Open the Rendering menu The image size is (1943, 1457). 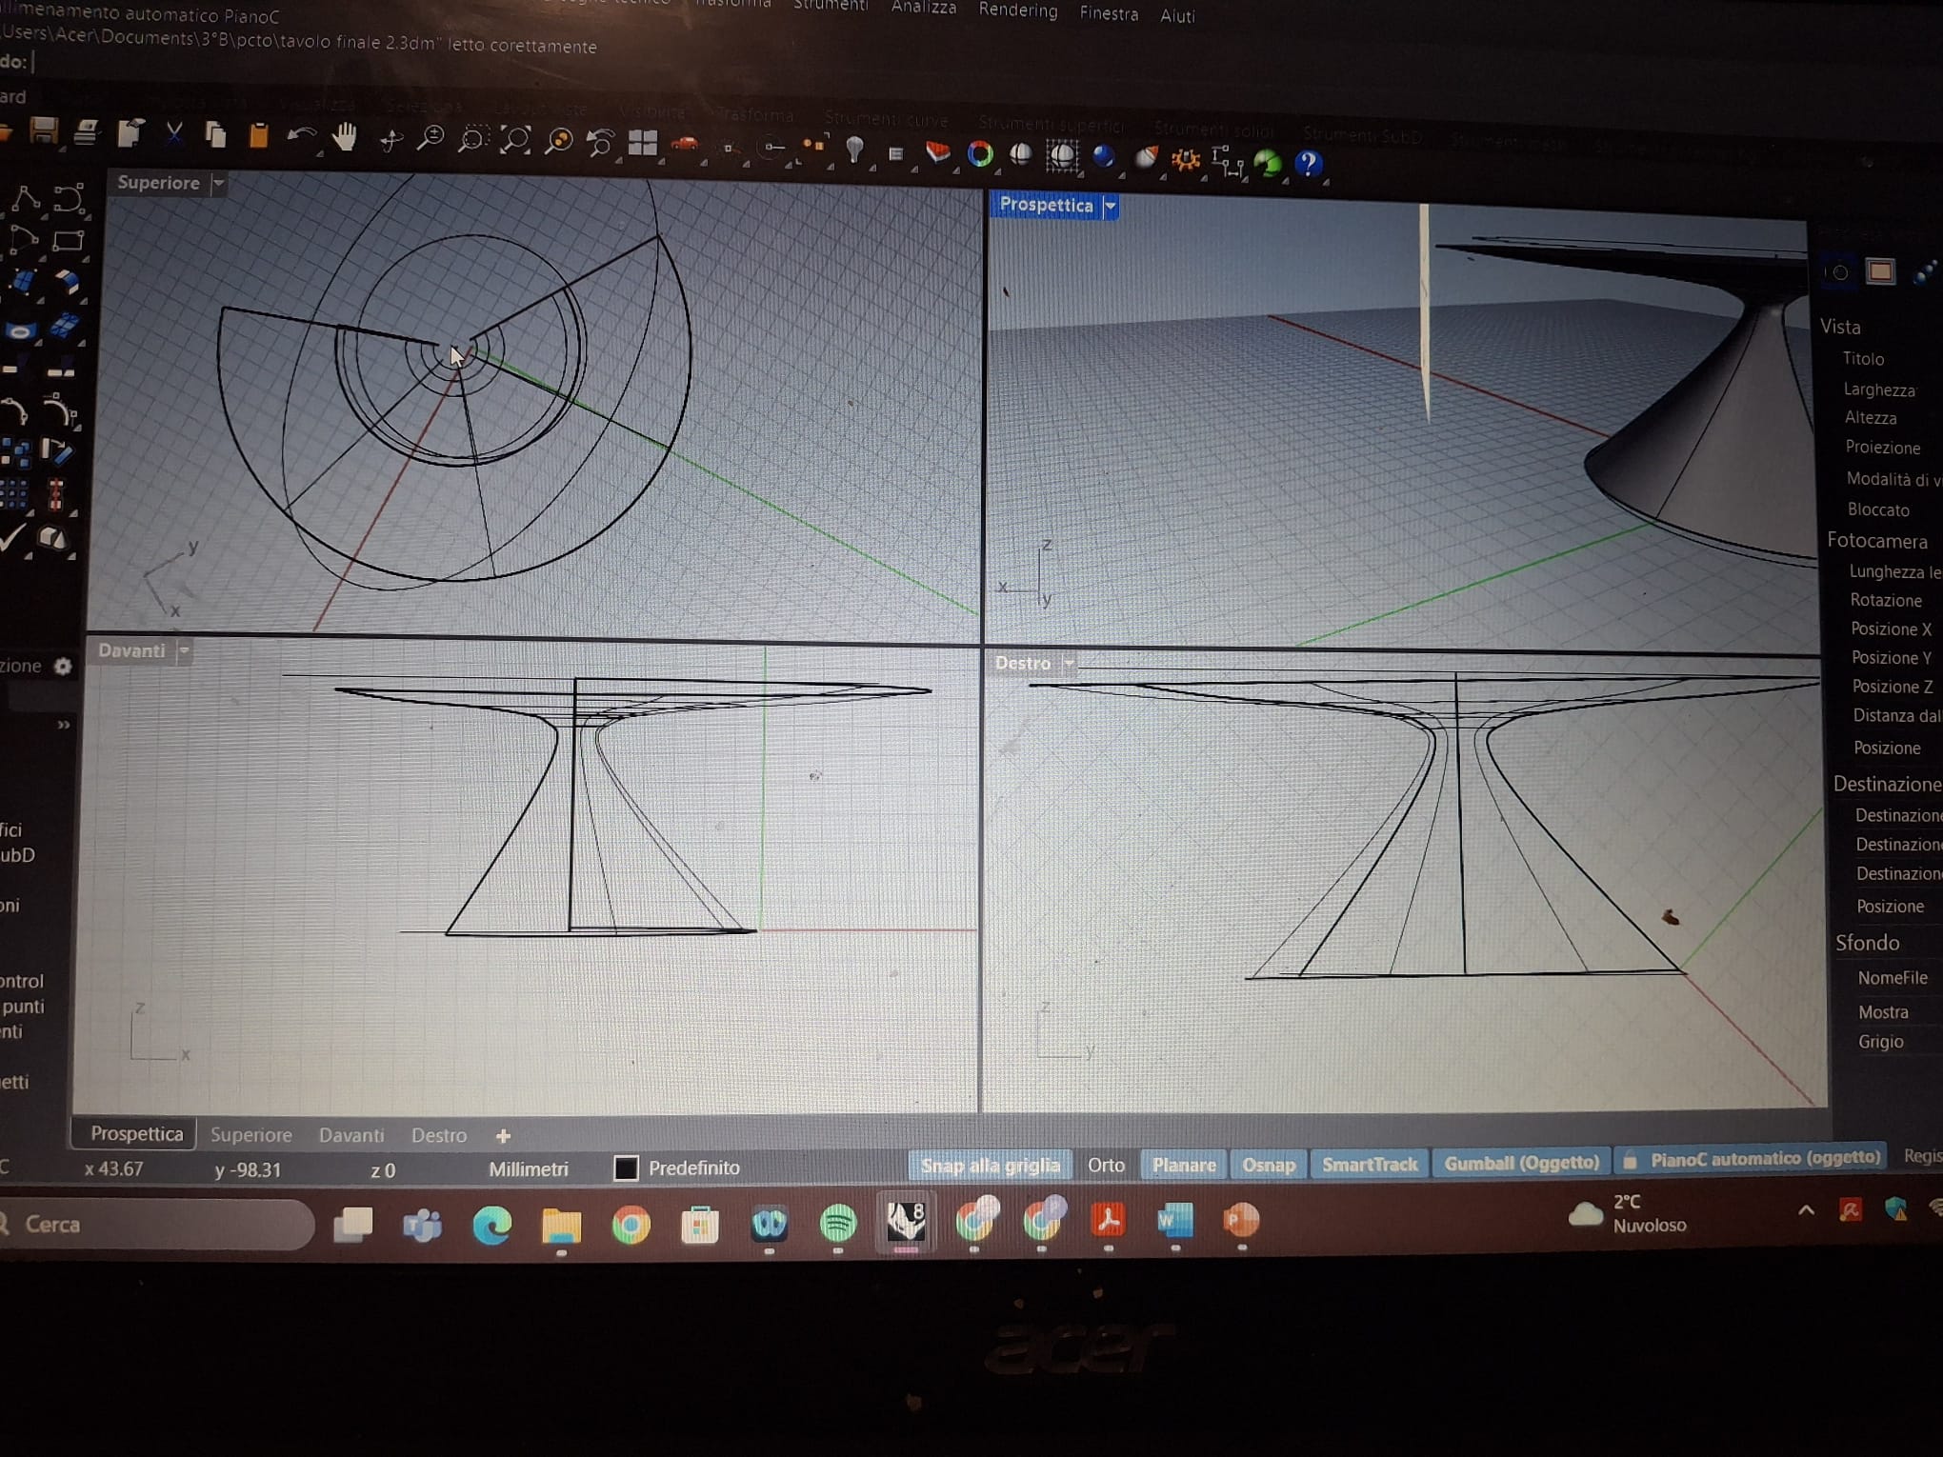1018,10
